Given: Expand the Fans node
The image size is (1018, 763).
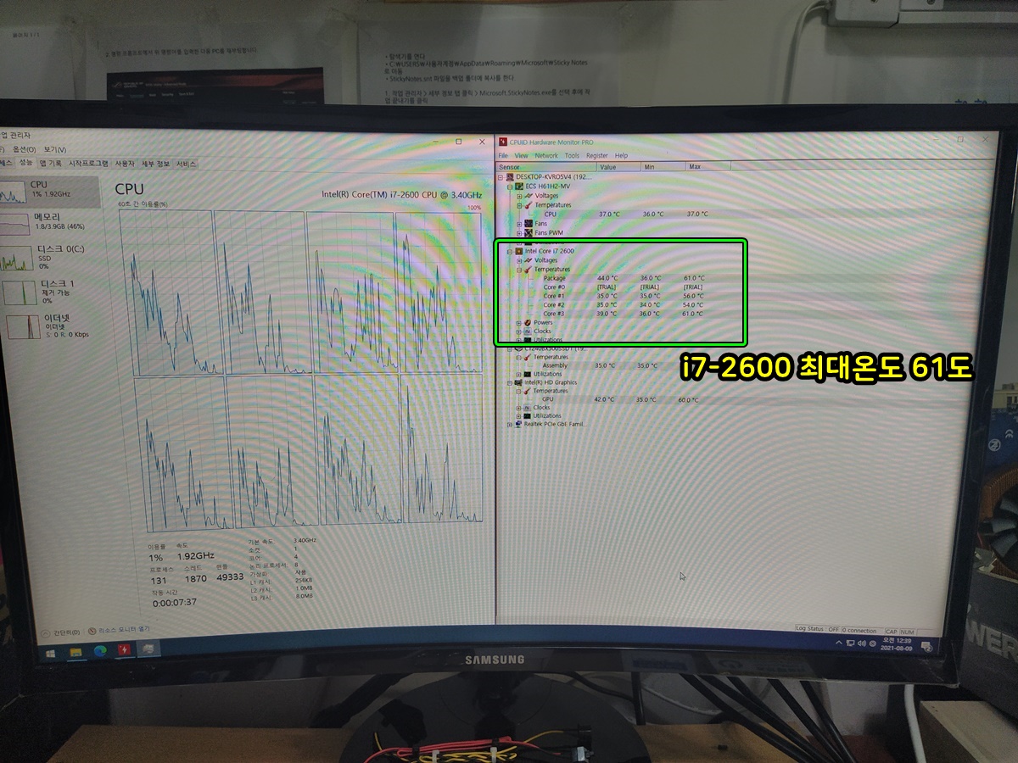Looking at the screenshot, I should pyautogui.click(x=519, y=224).
